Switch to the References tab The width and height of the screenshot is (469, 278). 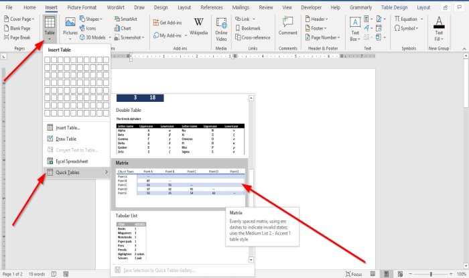pos(212,7)
